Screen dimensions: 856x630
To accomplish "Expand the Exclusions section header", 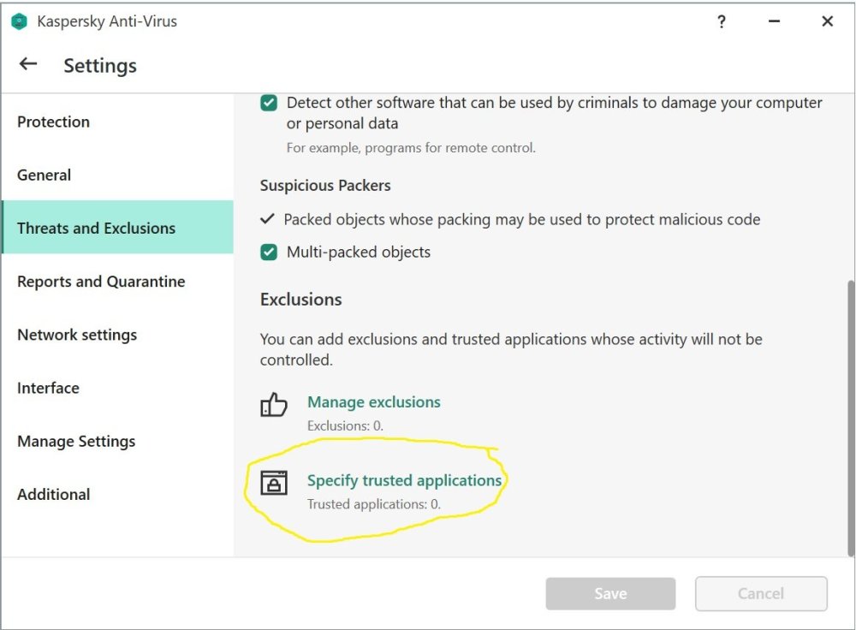I will 300,299.
